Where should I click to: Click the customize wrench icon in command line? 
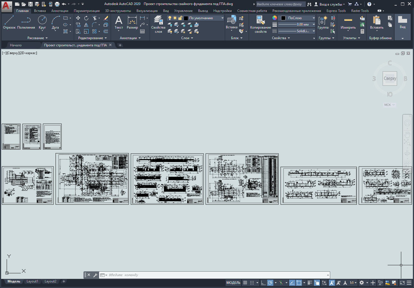pos(95,275)
